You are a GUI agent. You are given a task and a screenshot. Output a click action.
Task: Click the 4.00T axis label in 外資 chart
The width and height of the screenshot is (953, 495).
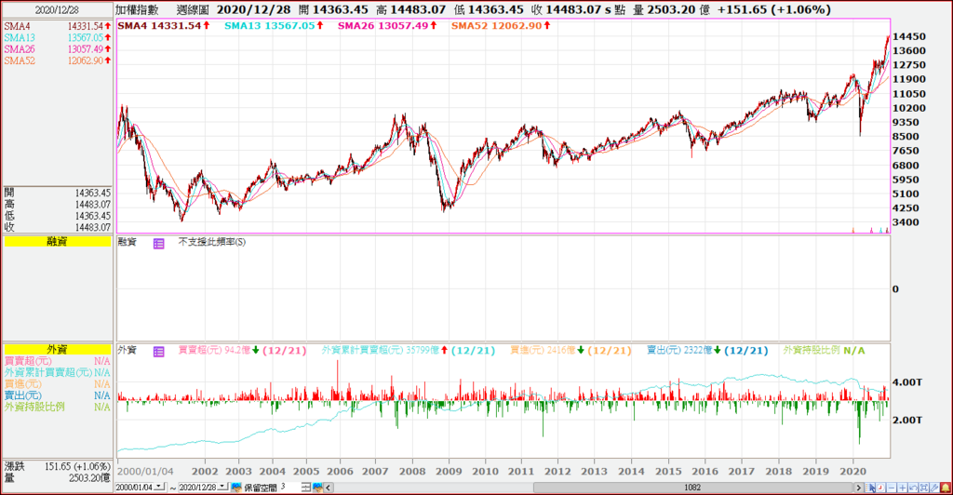[906, 382]
